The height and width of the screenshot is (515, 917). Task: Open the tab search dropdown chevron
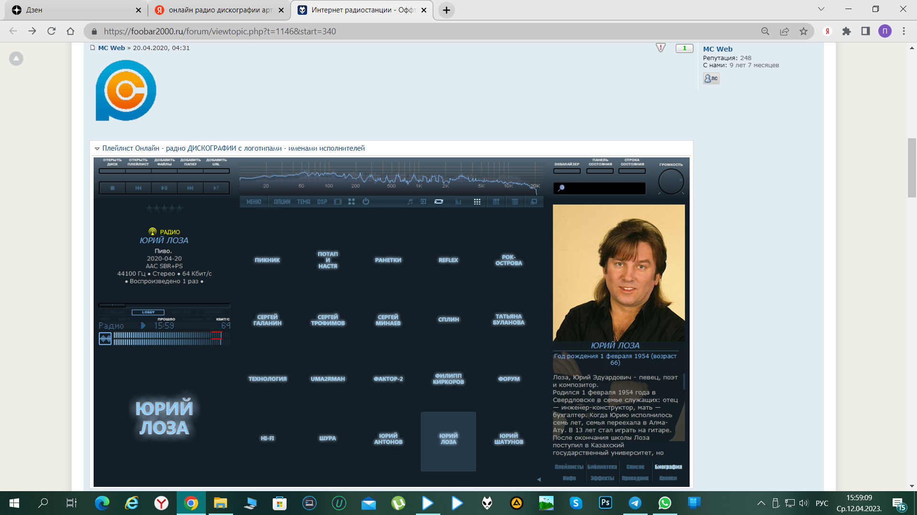pyautogui.click(x=821, y=9)
